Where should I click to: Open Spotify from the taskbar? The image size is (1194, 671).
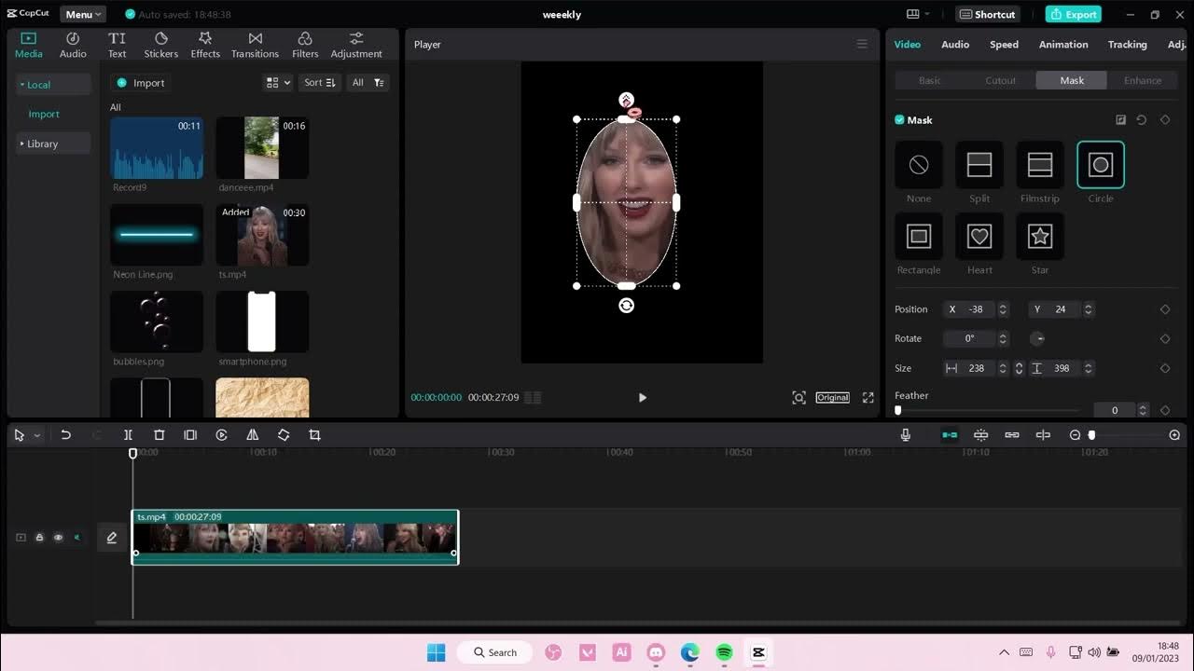click(x=724, y=652)
